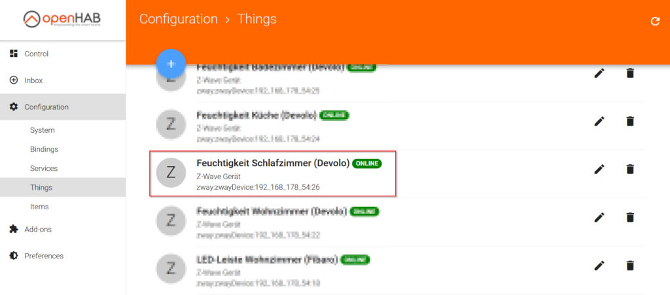Delete Feuchtigkeit Küche thing with trash icon
The height and width of the screenshot is (295, 670).
click(630, 121)
